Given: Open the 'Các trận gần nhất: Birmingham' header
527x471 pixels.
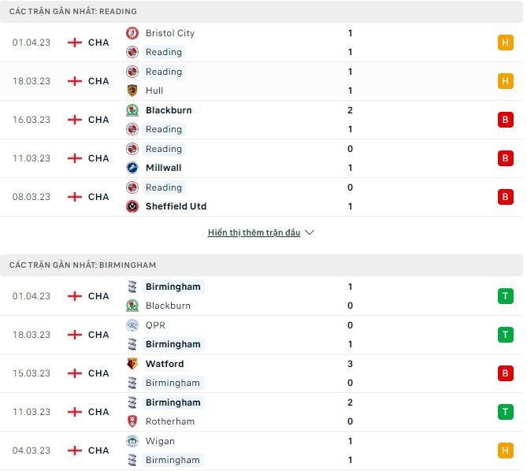Looking at the screenshot, I should pos(83,265).
